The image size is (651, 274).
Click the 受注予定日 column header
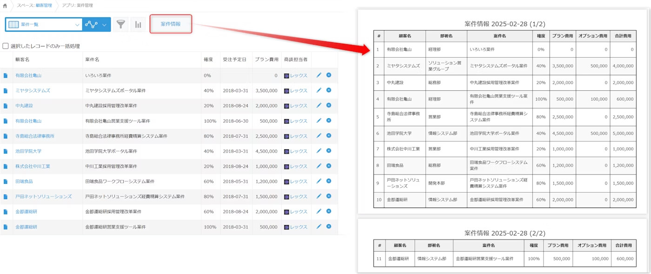tap(234, 60)
